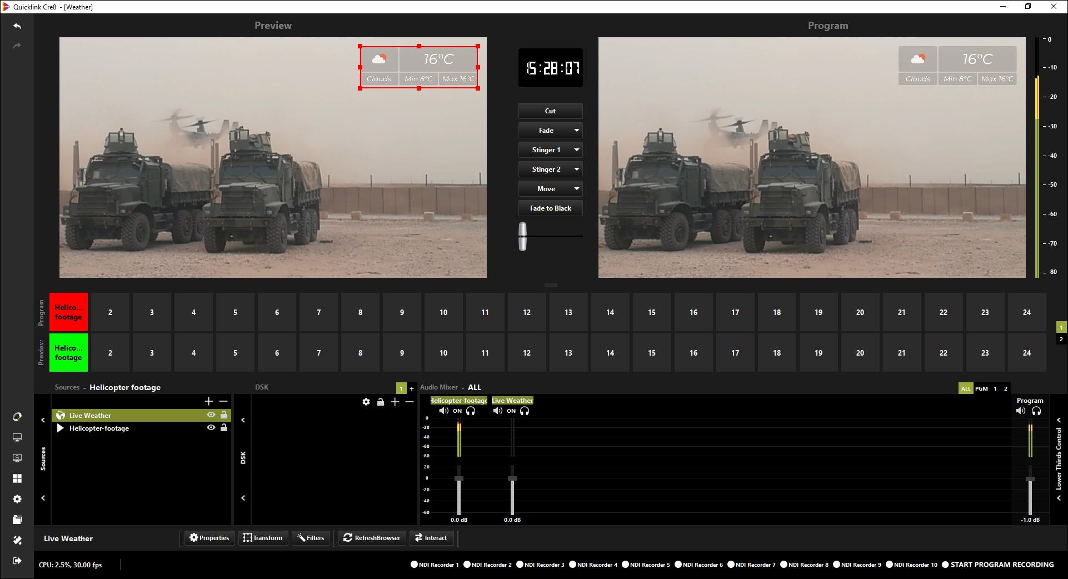
Task: Select the ALL tab in Audio Mixer
Action: pos(966,388)
